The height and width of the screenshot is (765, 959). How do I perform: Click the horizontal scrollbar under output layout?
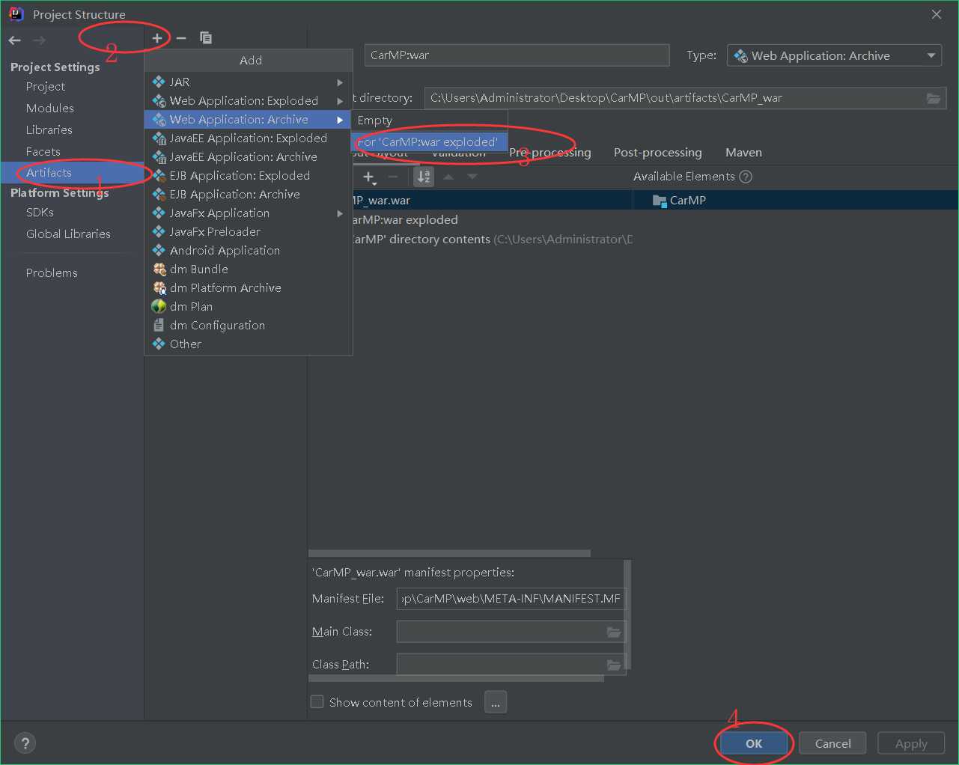449,553
